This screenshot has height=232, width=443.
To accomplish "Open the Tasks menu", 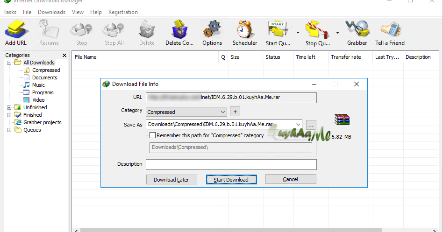I will point(10,12).
